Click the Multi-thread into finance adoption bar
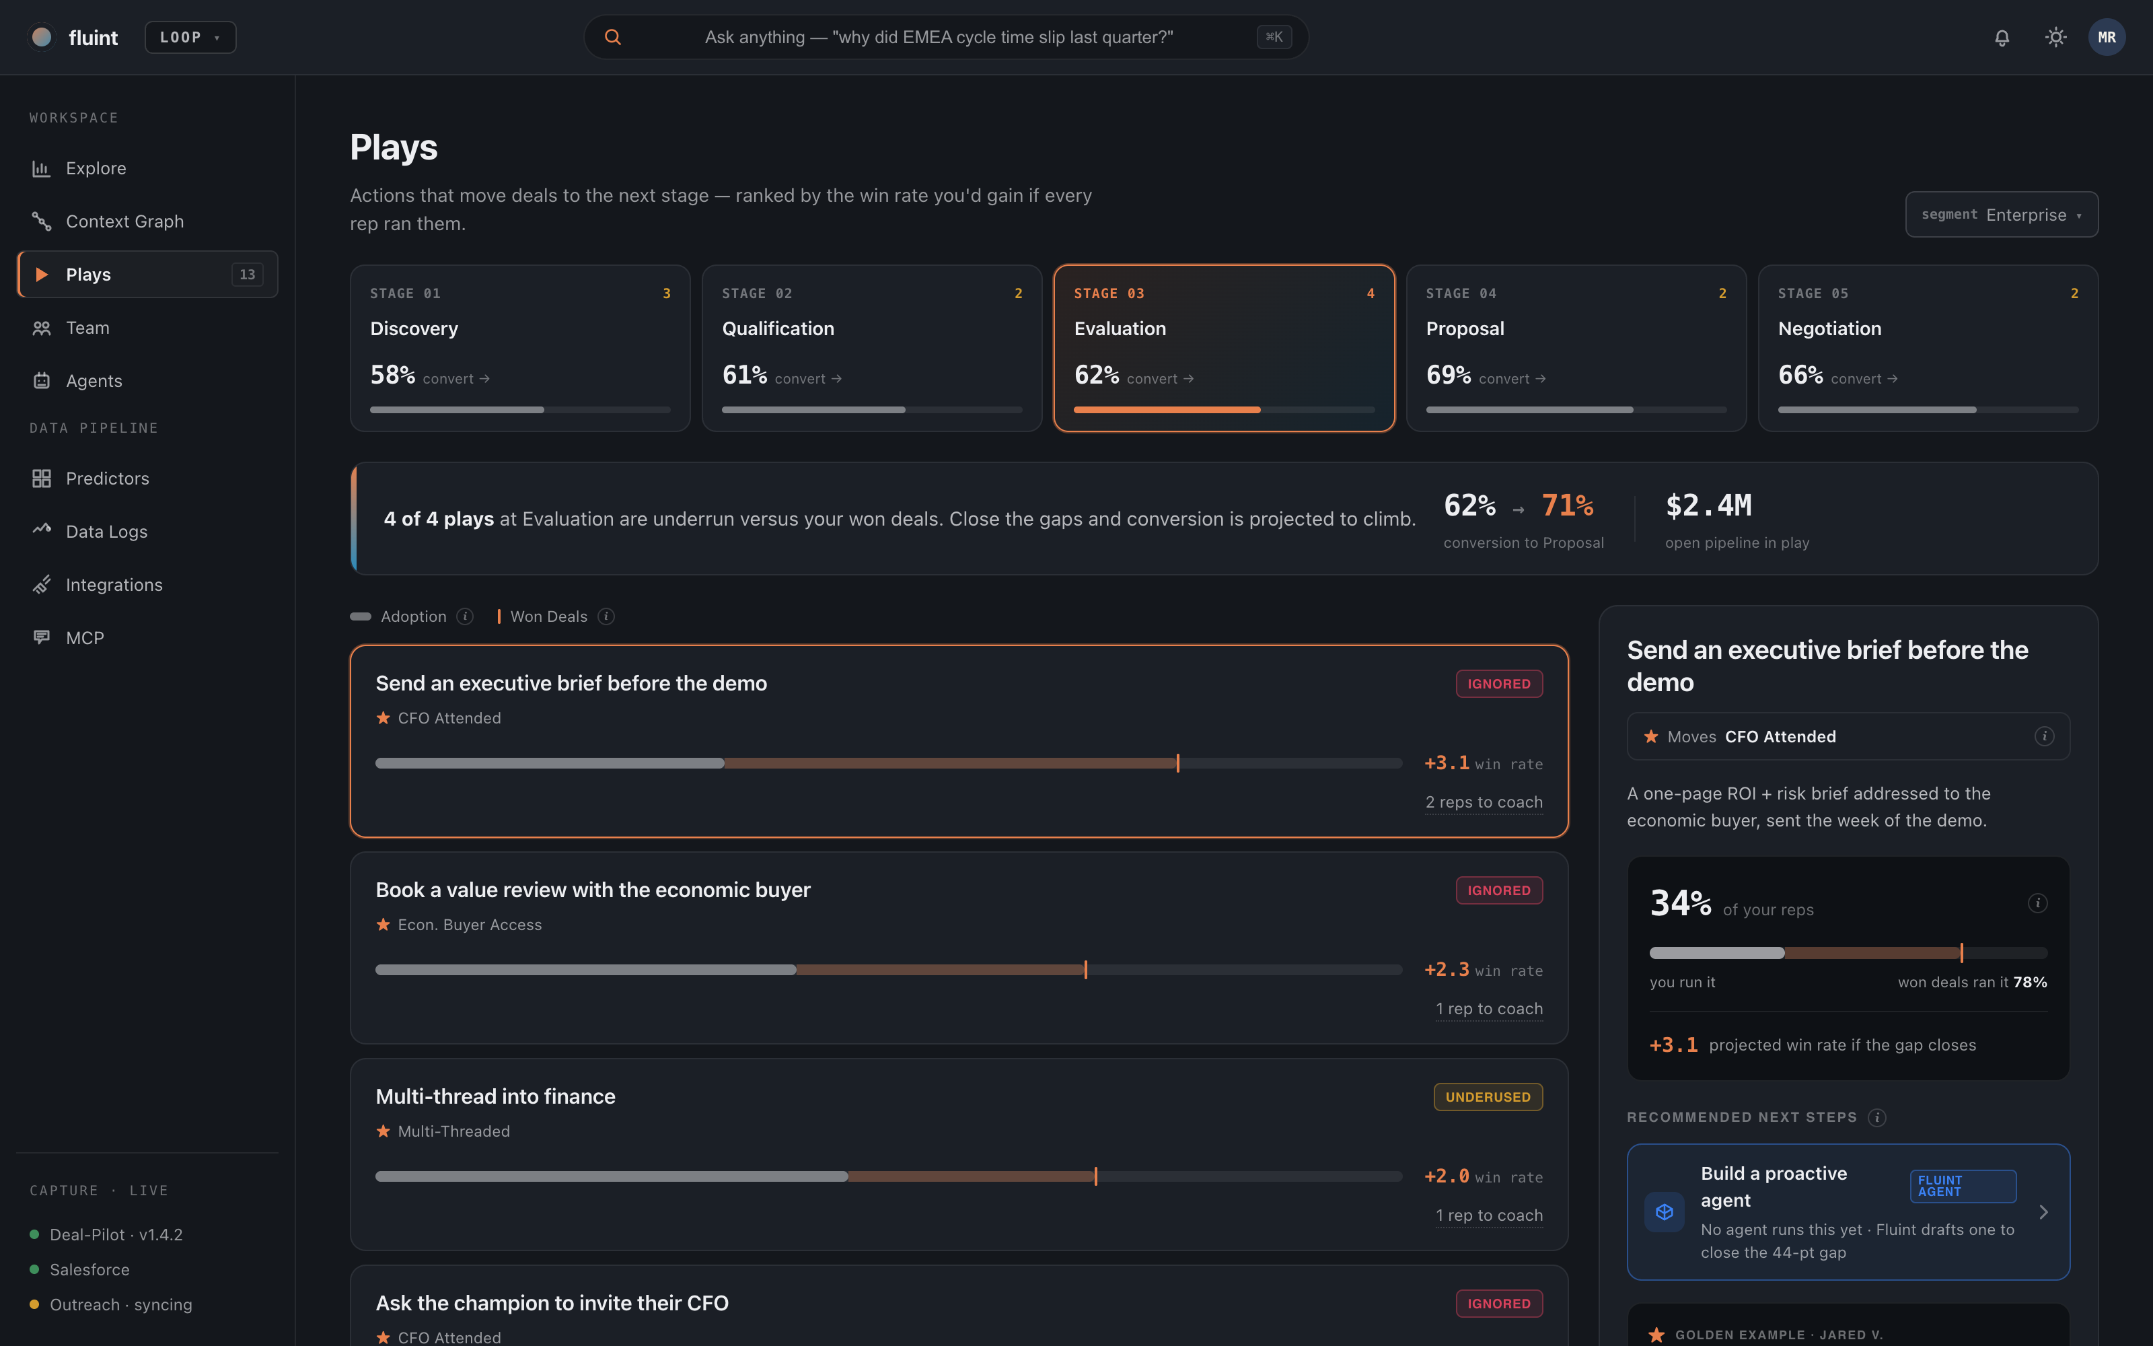This screenshot has width=2153, height=1346. coord(889,1176)
